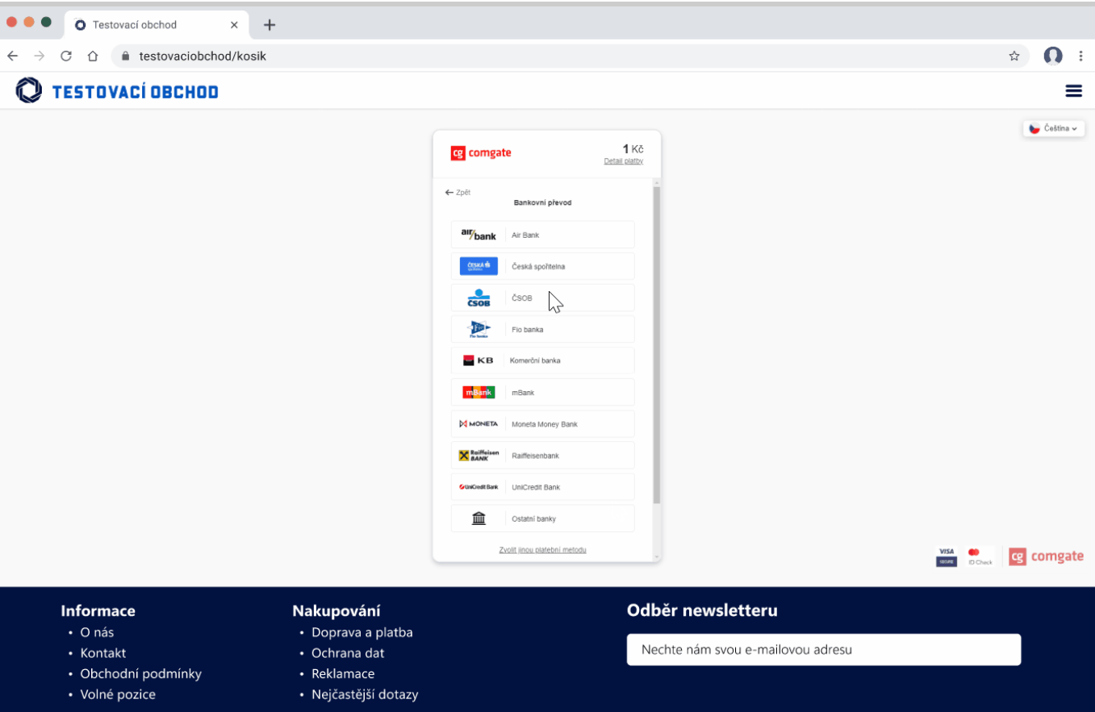Click the payment list scrollbar thumb
Screen dimensions: 1095x712
coord(656,345)
